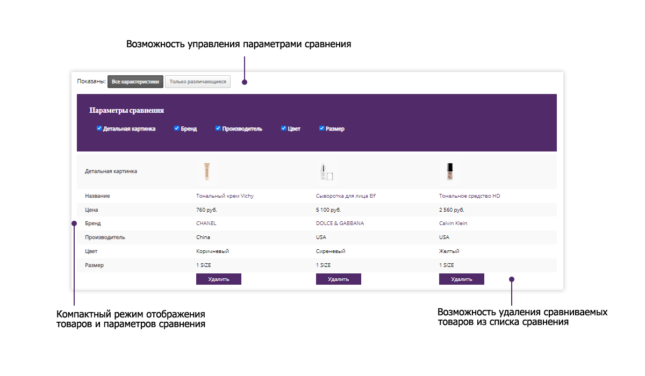Click the Параметры сравнения heading
Screen dimensions: 645x376
coord(126,111)
